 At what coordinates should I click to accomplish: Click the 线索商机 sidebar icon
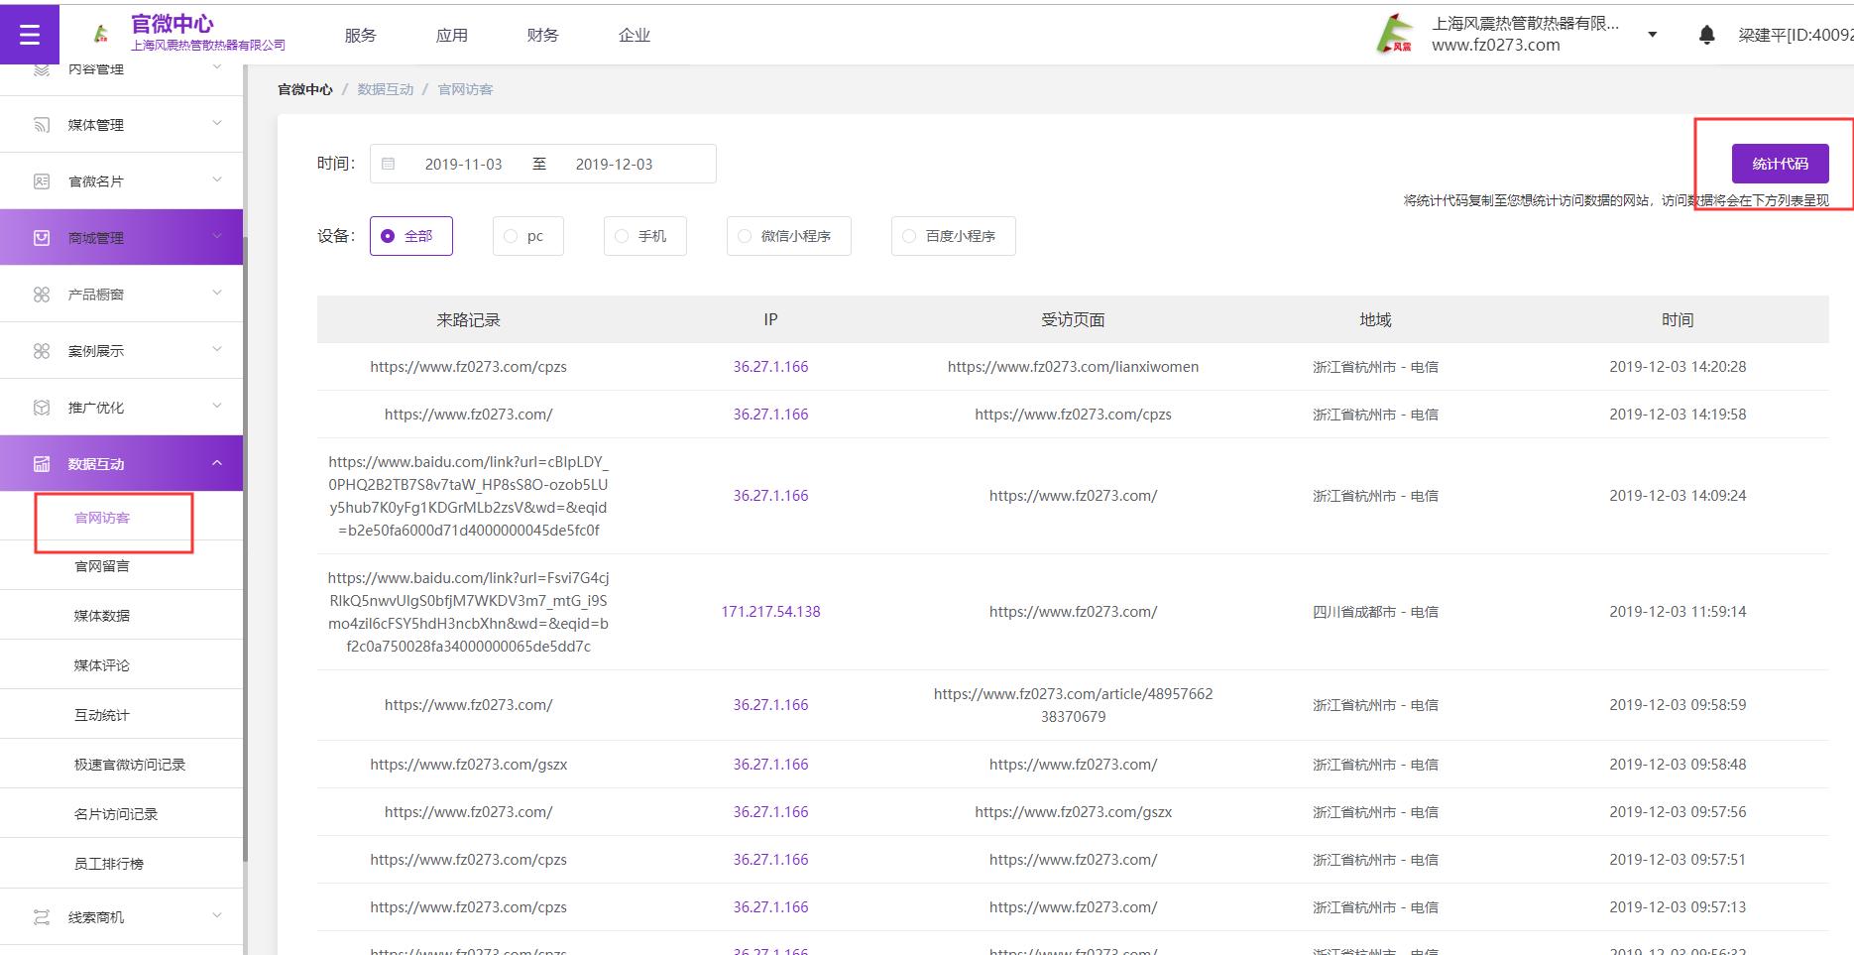[x=42, y=917]
